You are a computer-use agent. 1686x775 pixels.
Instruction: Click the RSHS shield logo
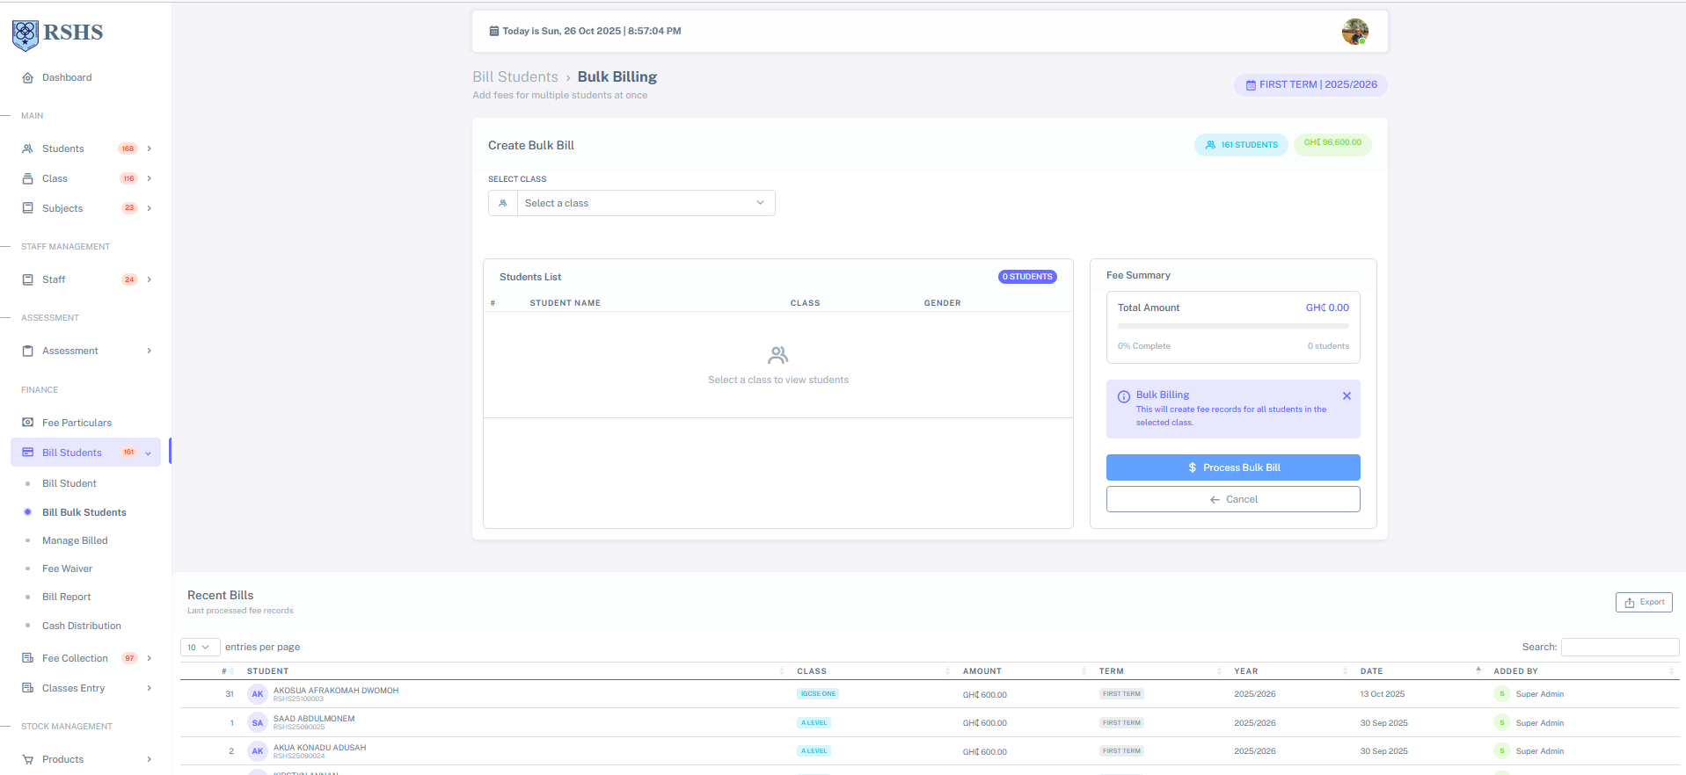[x=26, y=35]
